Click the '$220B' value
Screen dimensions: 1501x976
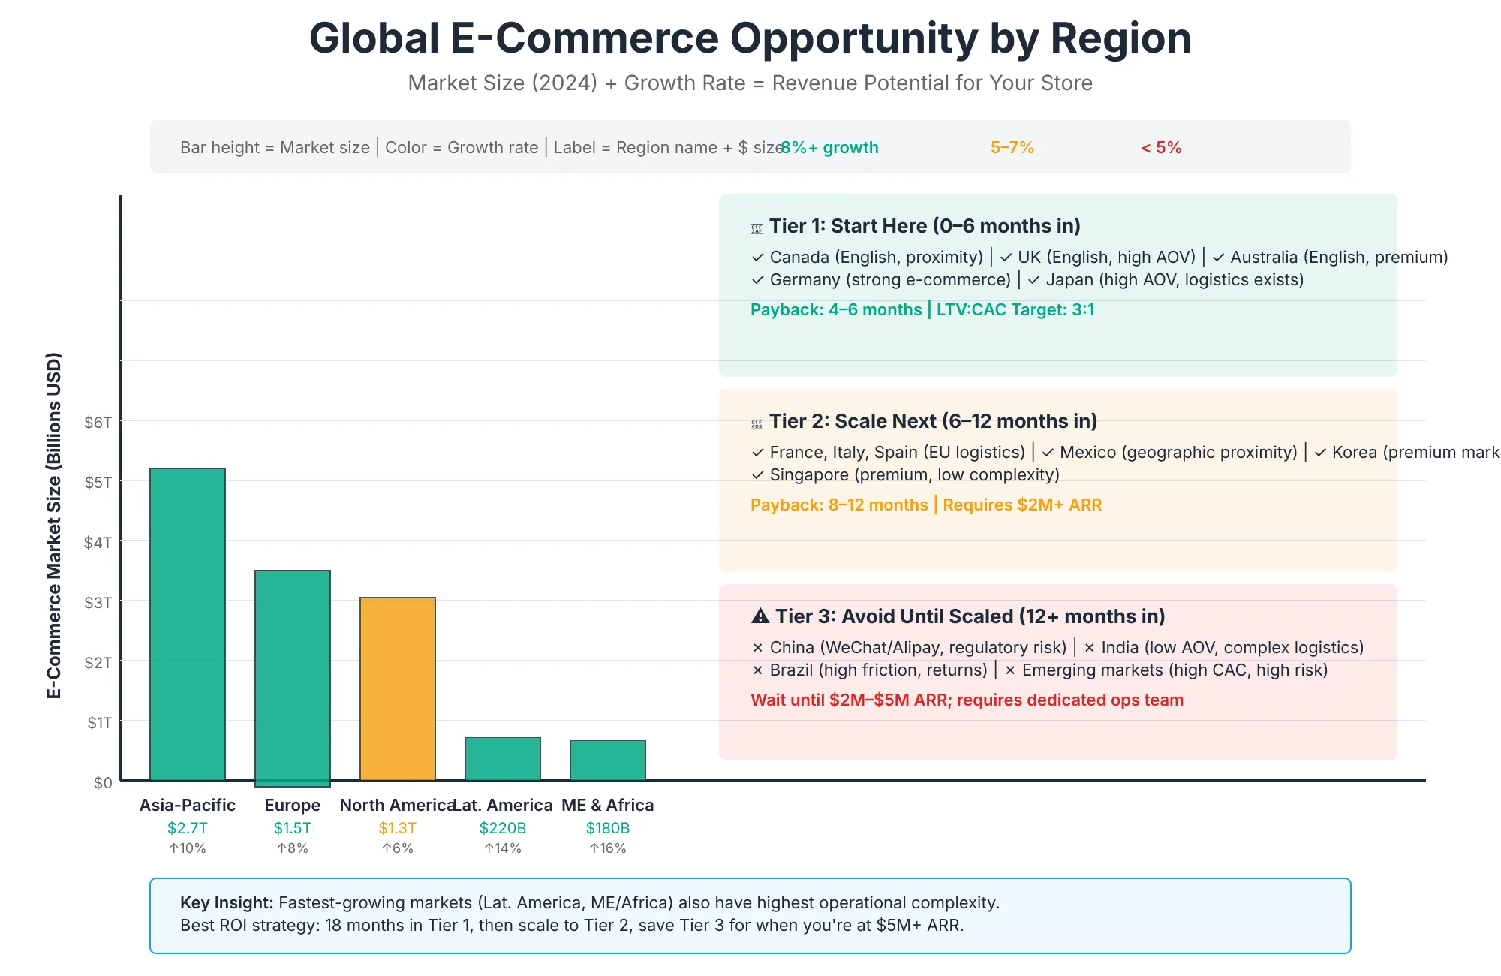coord(503,828)
